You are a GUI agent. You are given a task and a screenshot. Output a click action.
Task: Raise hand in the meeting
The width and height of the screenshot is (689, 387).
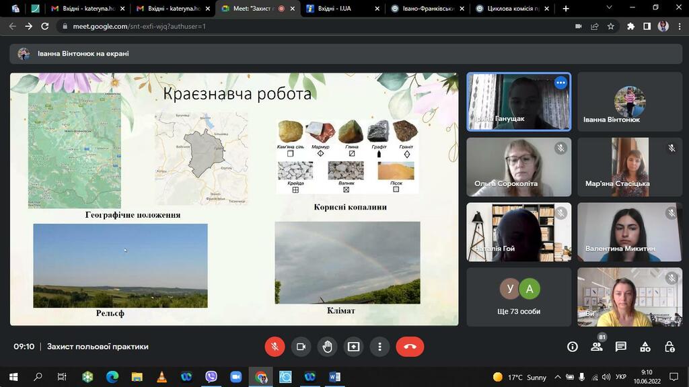click(328, 347)
